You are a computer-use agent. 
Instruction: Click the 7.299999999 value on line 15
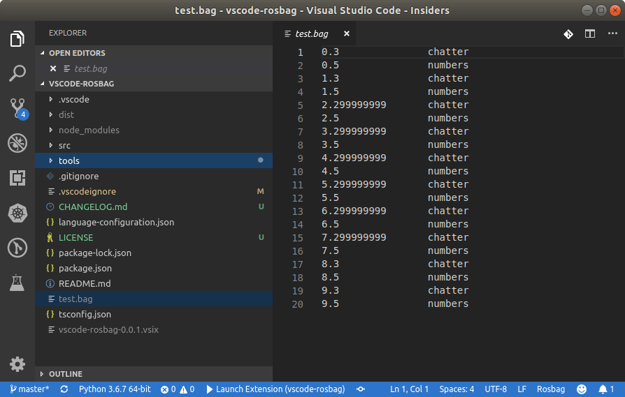coord(354,237)
